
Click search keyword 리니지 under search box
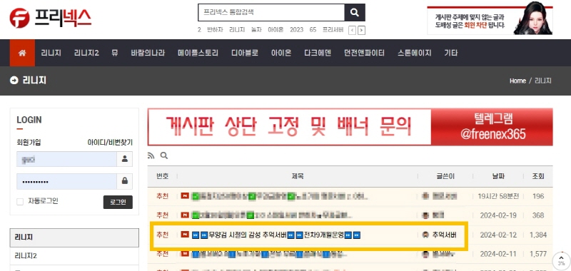(x=237, y=30)
